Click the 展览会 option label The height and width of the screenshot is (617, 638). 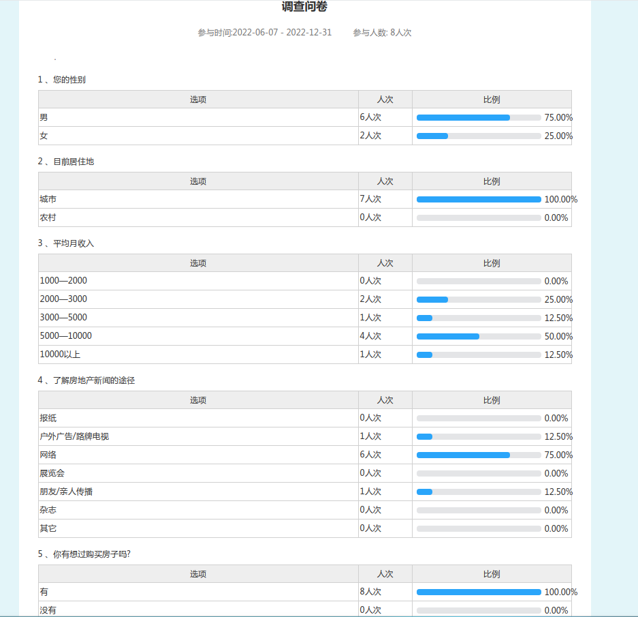pyautogui.click(x=52, y=473)
